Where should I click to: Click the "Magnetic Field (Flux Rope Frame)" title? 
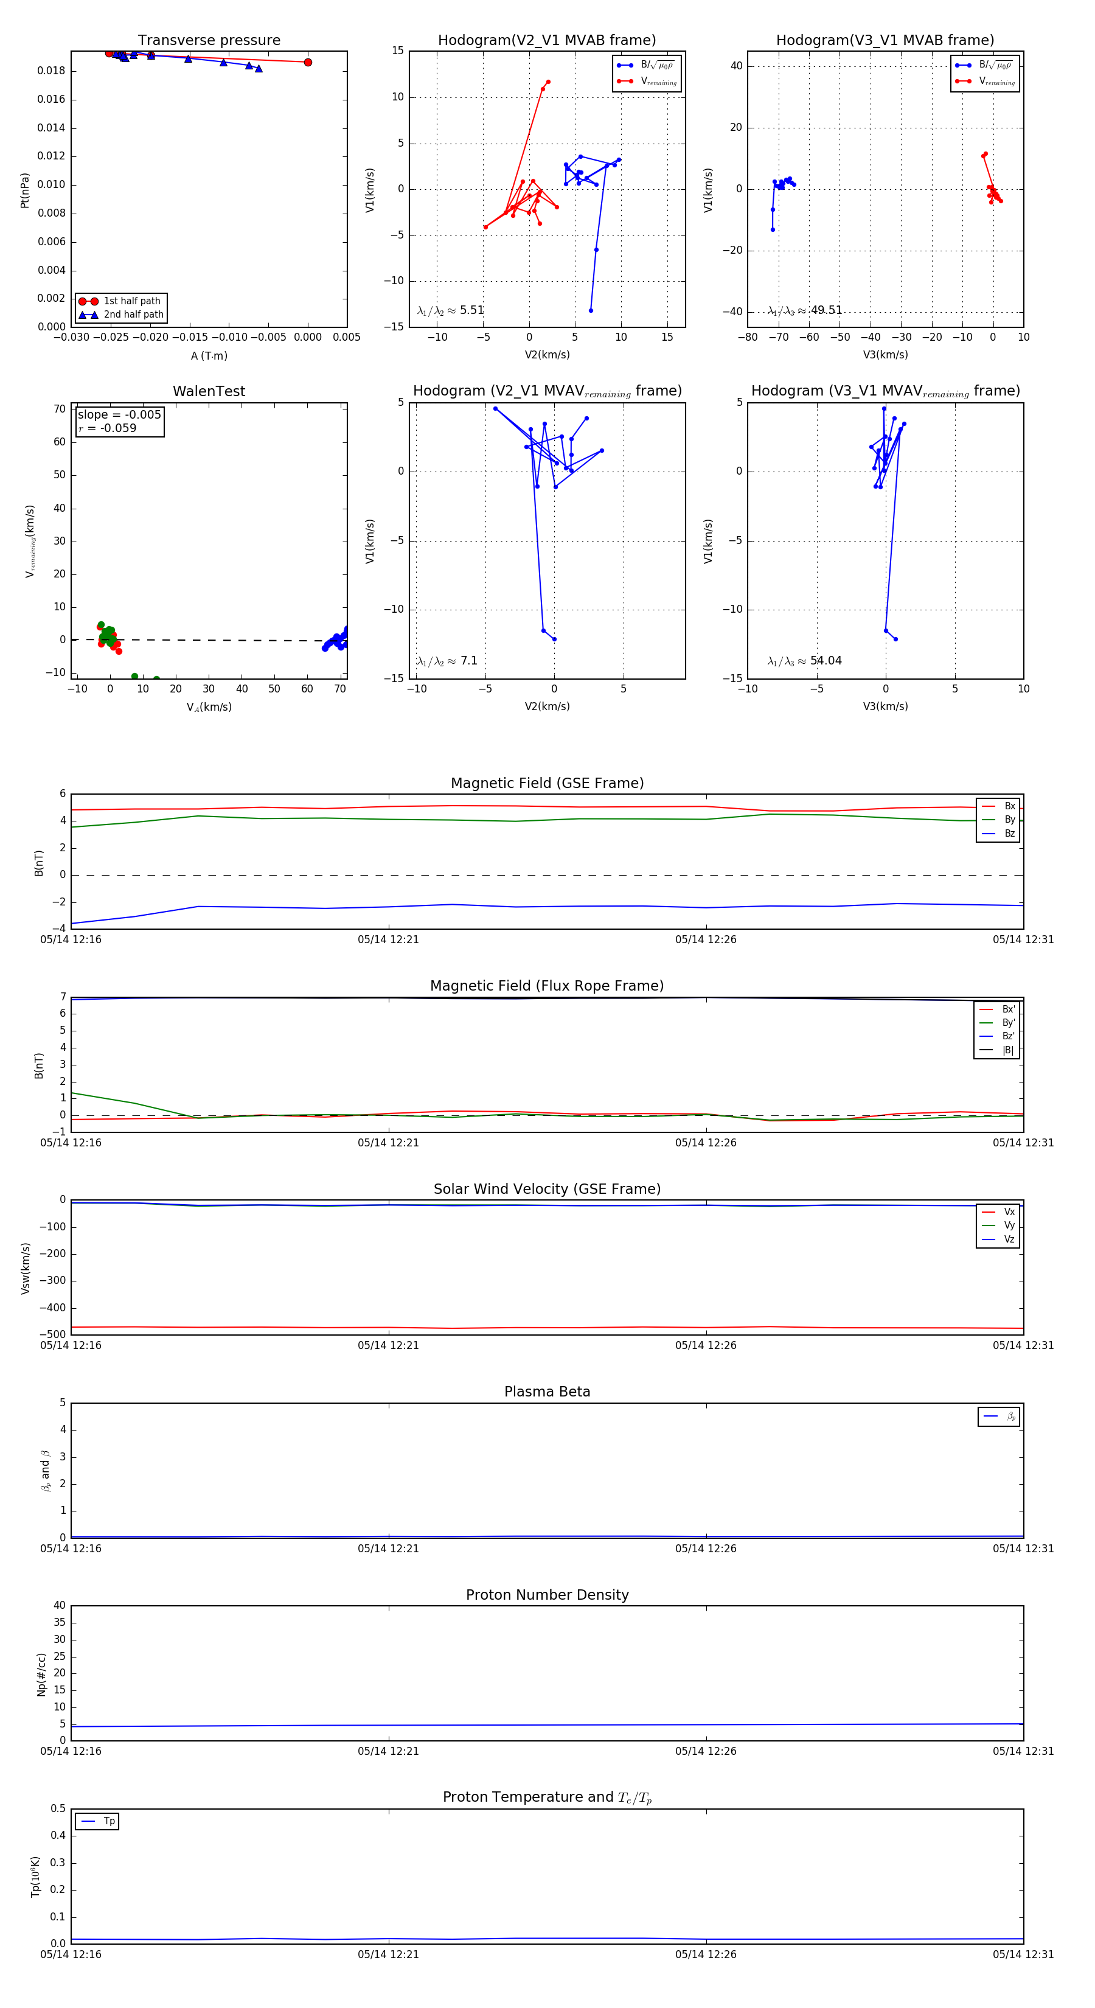pyautogui.click(x=547, y=986)
